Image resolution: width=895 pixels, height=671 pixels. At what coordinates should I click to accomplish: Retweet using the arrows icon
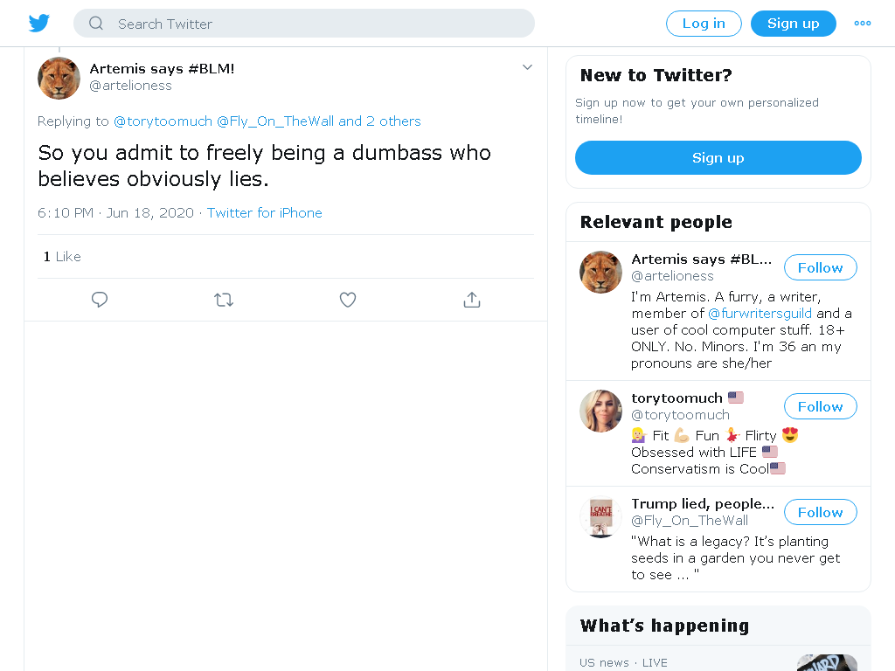click(x=224, y=300)
